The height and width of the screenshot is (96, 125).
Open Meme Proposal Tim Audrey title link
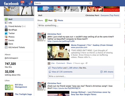coord(92,45)
